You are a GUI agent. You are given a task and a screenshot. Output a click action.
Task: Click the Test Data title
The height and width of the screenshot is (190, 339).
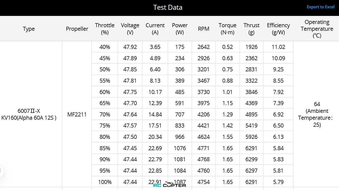(168, 8)
